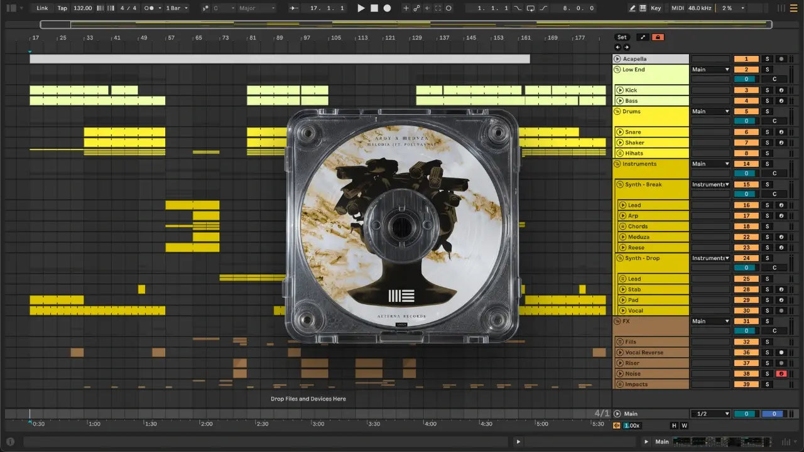Click the Arrangement overdub plus icon
The width and height of the screenshot is (804, 452).
[x=406, y=8]
